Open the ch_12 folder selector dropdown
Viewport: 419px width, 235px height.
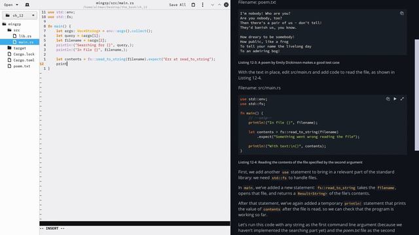pyautogui.click(x=20, y=16)
